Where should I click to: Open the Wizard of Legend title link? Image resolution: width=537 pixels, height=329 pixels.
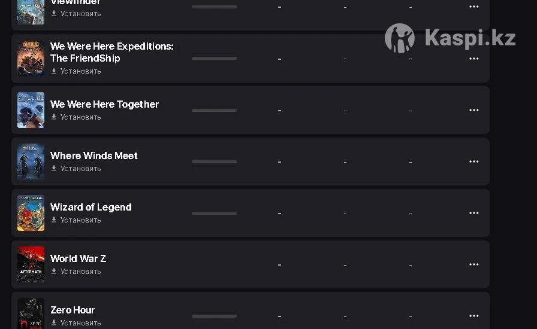[x=91, y=207]
